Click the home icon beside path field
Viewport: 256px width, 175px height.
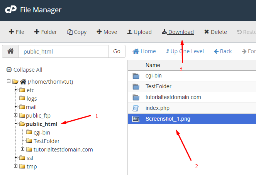(10, 51)
